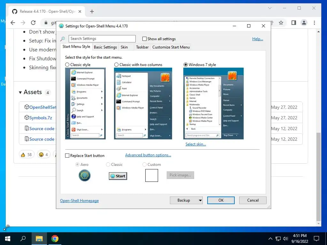Screen dimensions: 327x245
Task: Open the Taskbar tab
Action: [142, 47]
